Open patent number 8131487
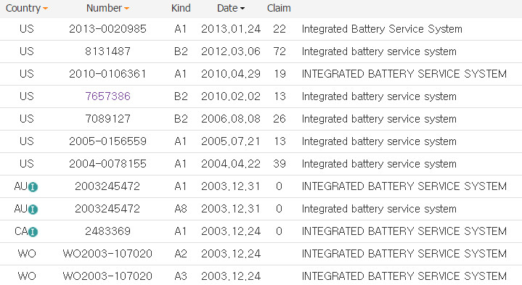The width and height of the screenshot is (522, 285). [x=108, y=51]
